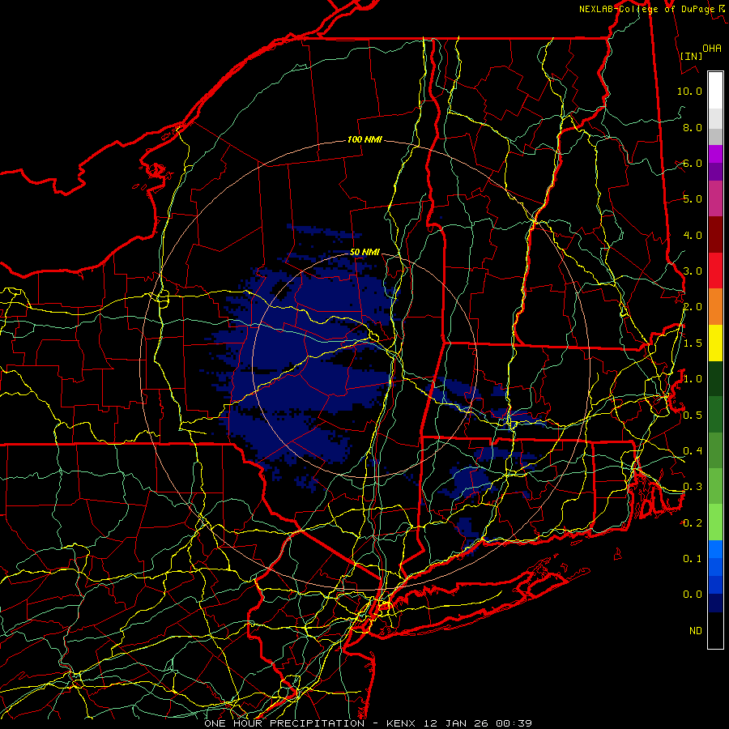Click the OHA product label above the legend
Image resolution: width=729 pixels, height=729 pixels.
[712, 48]
